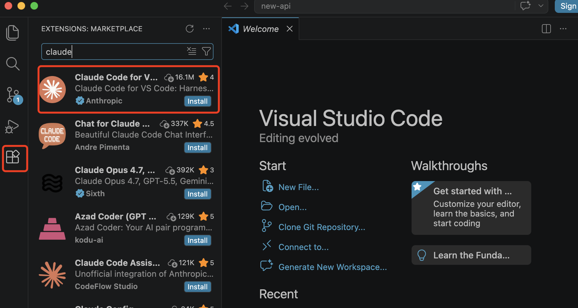Click the publisher name CodeFlow Studio
The height and width of the screenshot is (308, 578).
pyautogui.click(x=106, y=286)
